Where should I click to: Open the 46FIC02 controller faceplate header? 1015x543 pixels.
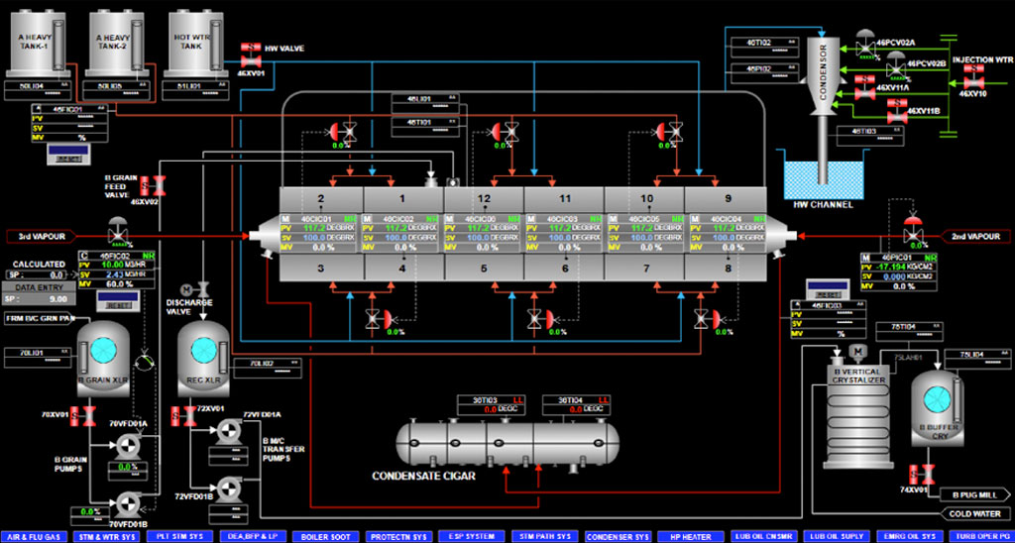click(x=117, y=256)
